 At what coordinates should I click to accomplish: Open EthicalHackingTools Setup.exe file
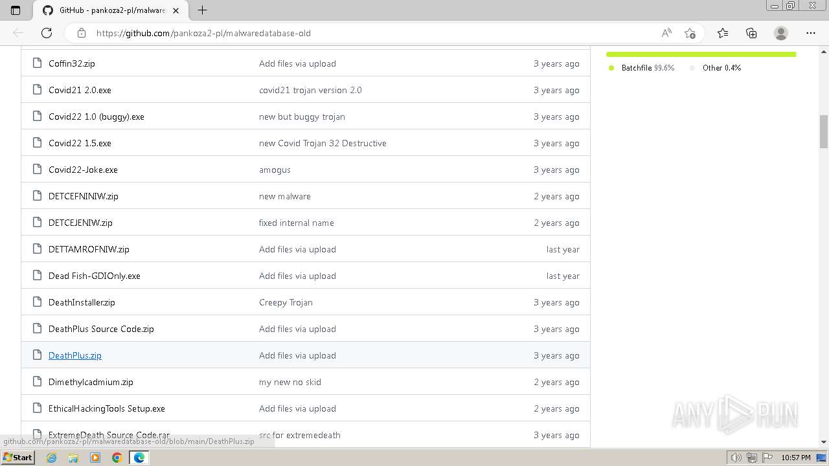click(x=107, y=408)
